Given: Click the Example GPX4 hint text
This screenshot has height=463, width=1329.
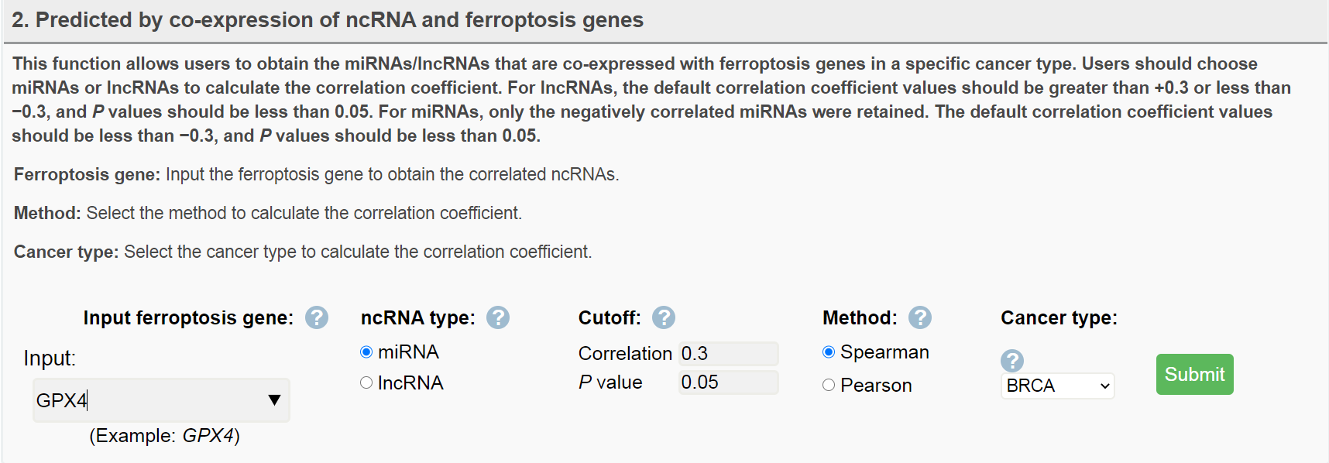Looking at the screenshot, I should pos(164,436).
